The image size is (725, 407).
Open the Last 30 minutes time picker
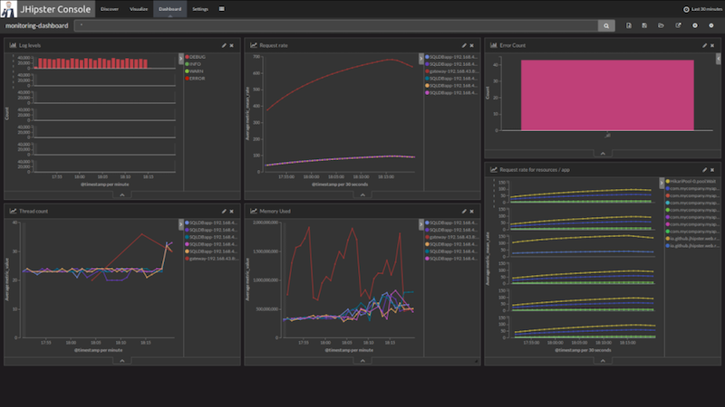(703, 8)
